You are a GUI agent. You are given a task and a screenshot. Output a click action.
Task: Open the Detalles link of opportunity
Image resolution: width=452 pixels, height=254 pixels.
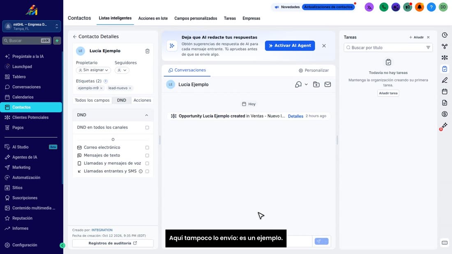(295, 116)
